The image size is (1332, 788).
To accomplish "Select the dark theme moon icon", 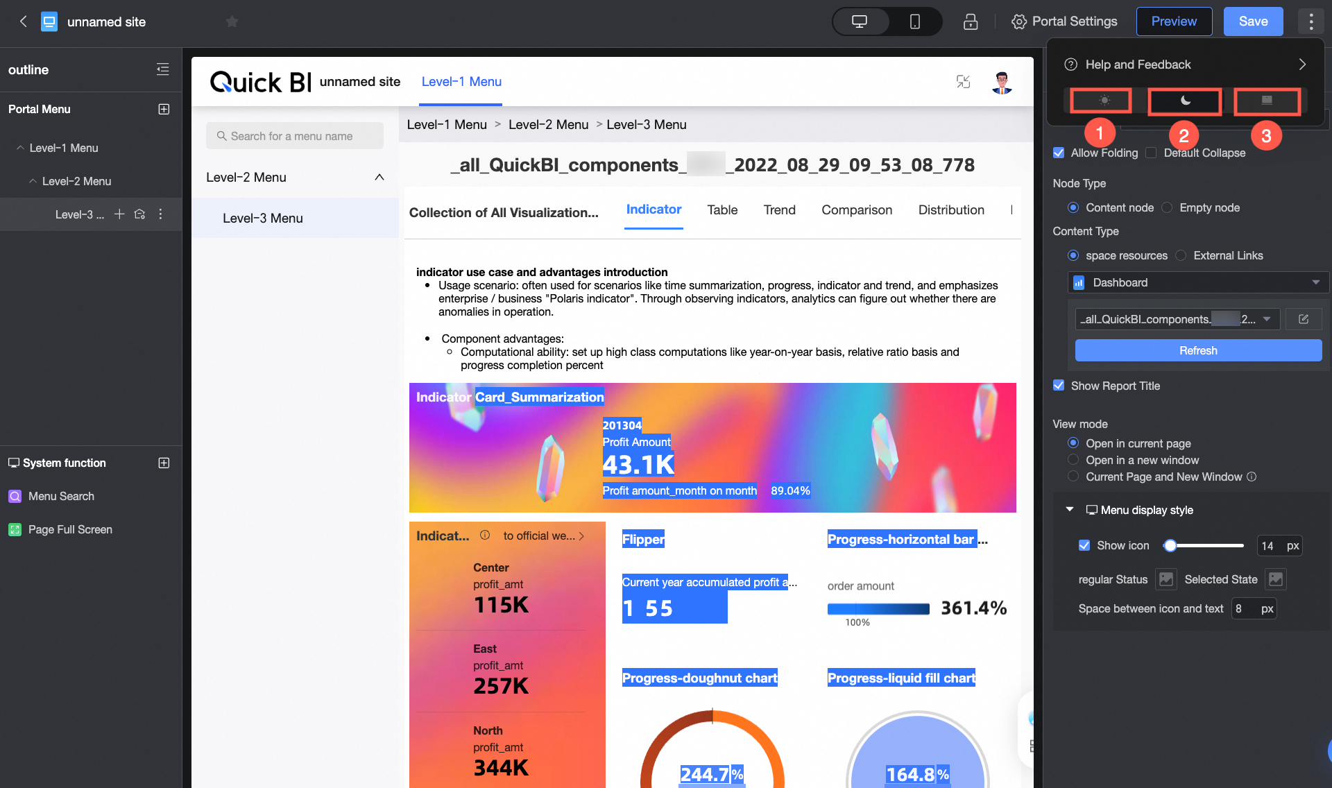I will click(x=1185, y=101).
